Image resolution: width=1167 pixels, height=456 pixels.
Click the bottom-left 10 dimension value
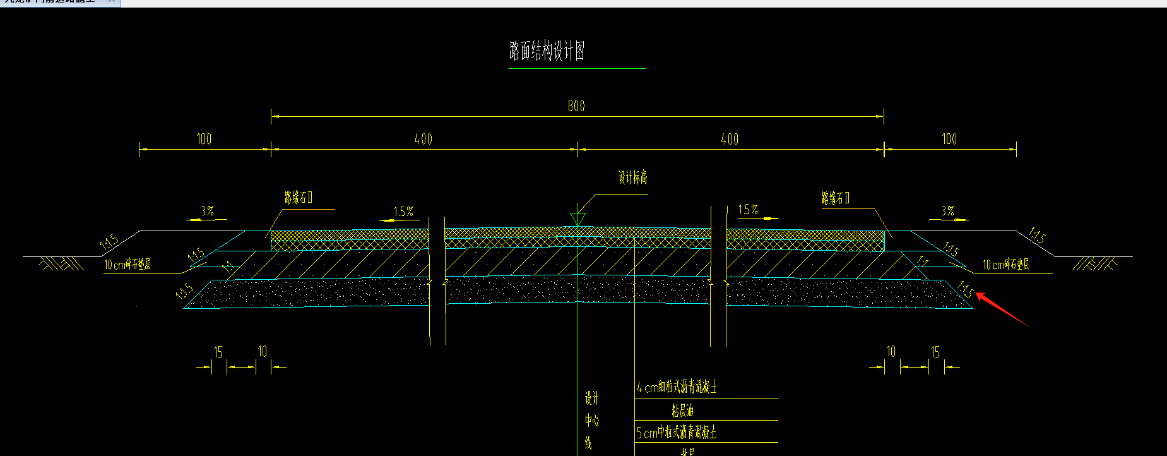[x=263, y=351]
